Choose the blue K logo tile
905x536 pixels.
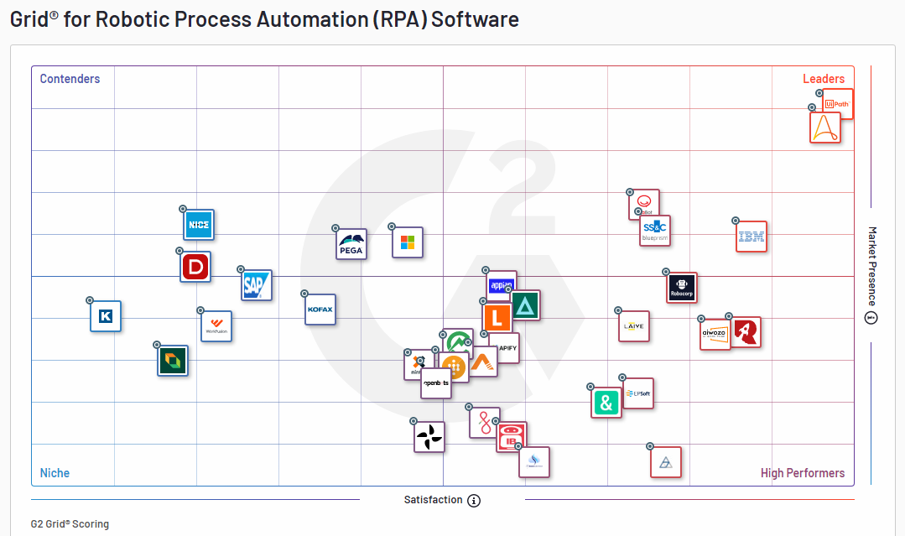[106, 316]
